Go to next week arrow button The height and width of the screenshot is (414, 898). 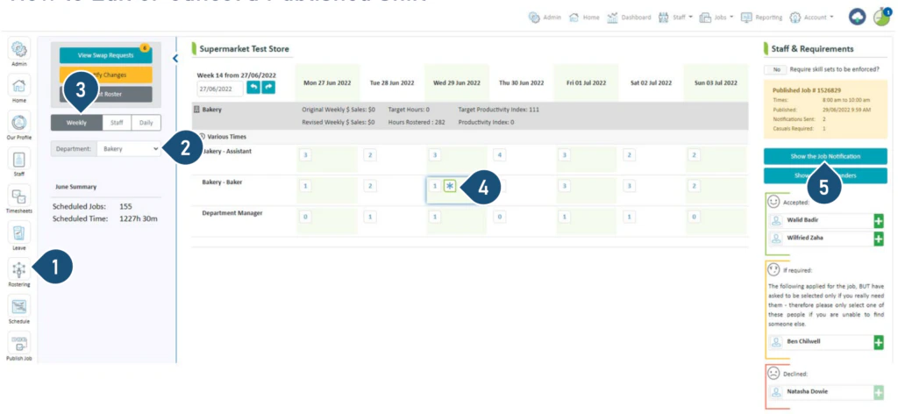[268, 88]
